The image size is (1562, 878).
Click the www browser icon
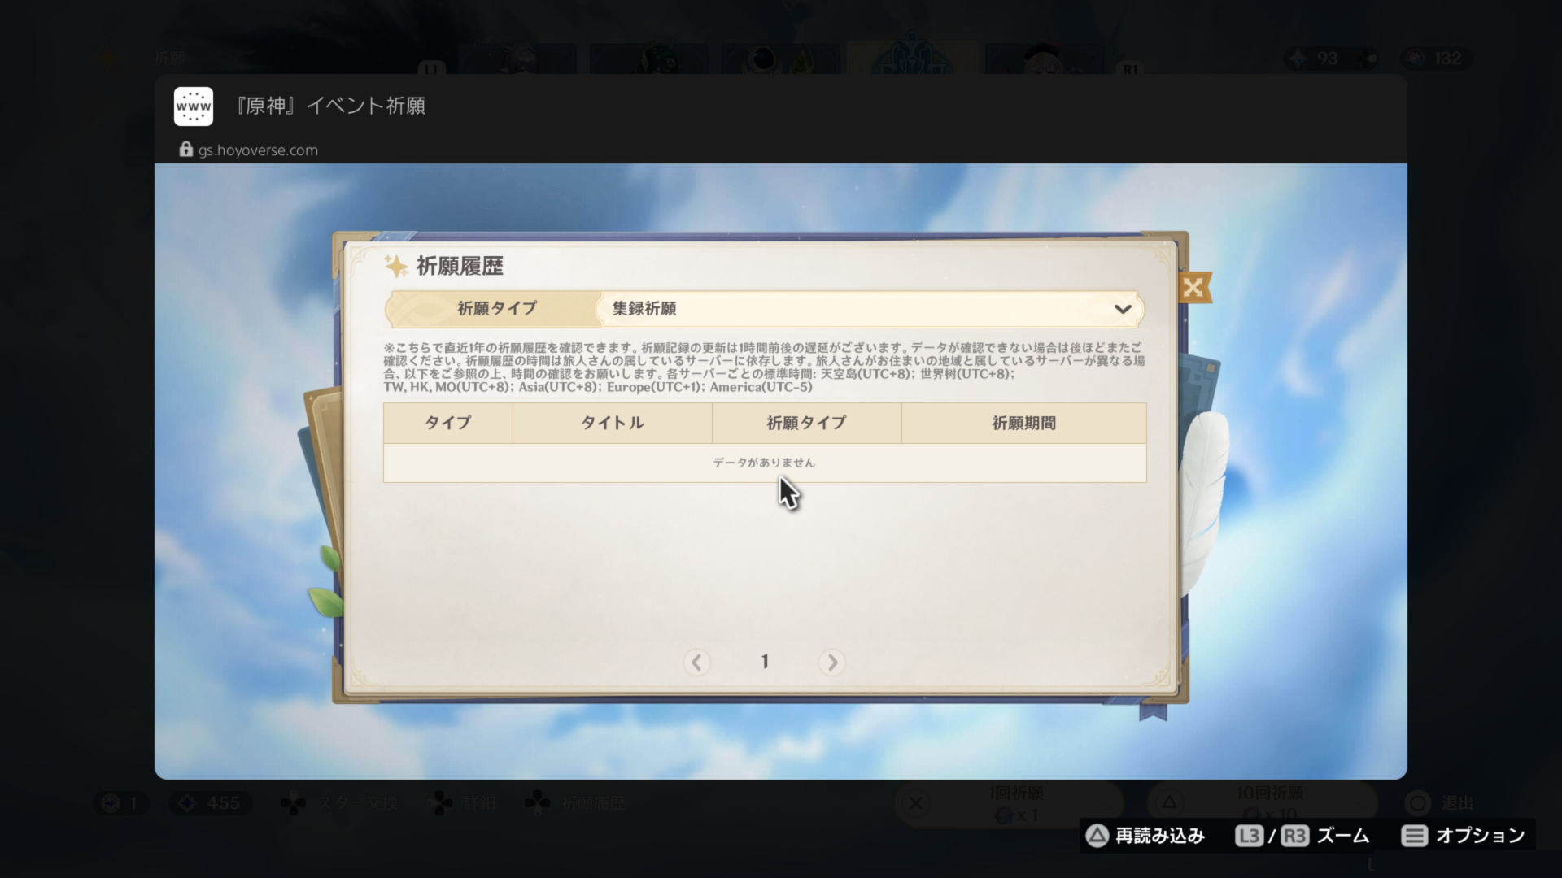click(x=194, y=106)
